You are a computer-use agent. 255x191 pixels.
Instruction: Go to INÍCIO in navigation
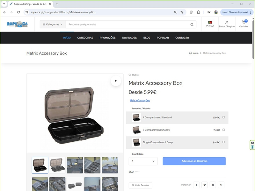67,38
